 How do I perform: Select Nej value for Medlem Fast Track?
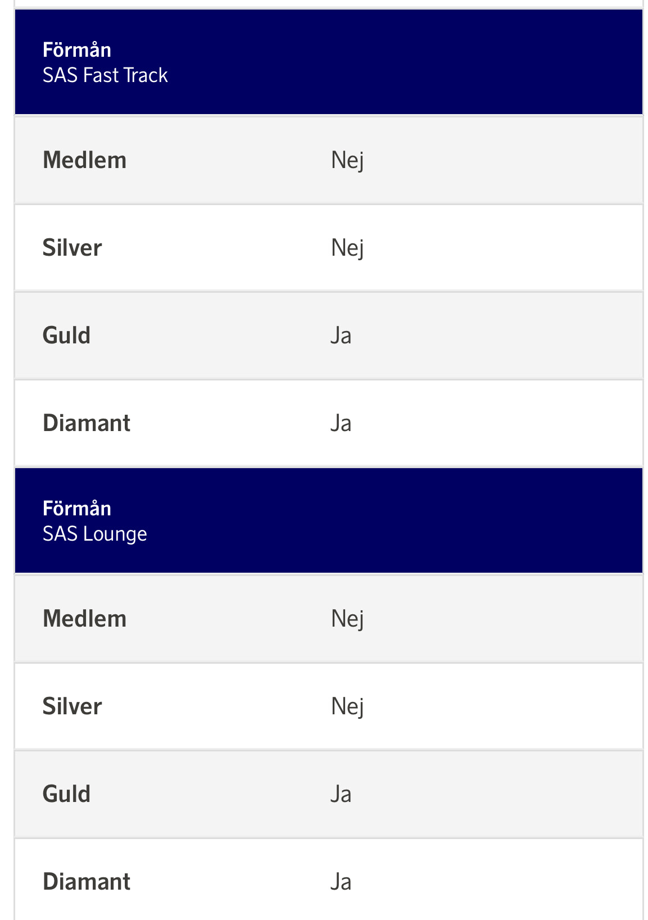(x=347, y=161)
